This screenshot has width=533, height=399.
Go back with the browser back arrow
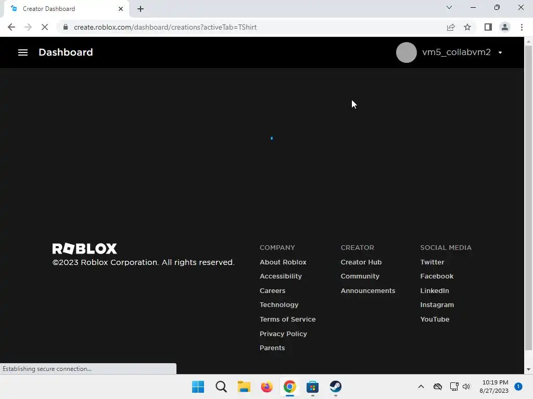11,27
